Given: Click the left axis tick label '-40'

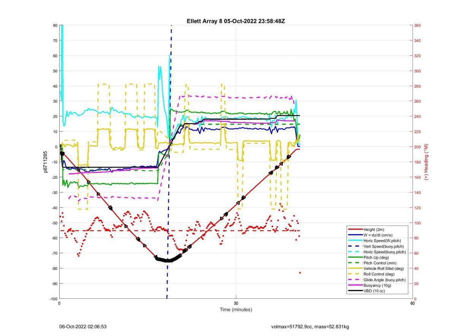Looking at the screenshot, I should point(54,208).
